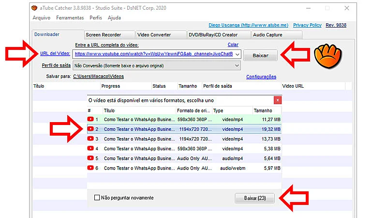Expand the URL del Video dropdown

tap(237, 54)
